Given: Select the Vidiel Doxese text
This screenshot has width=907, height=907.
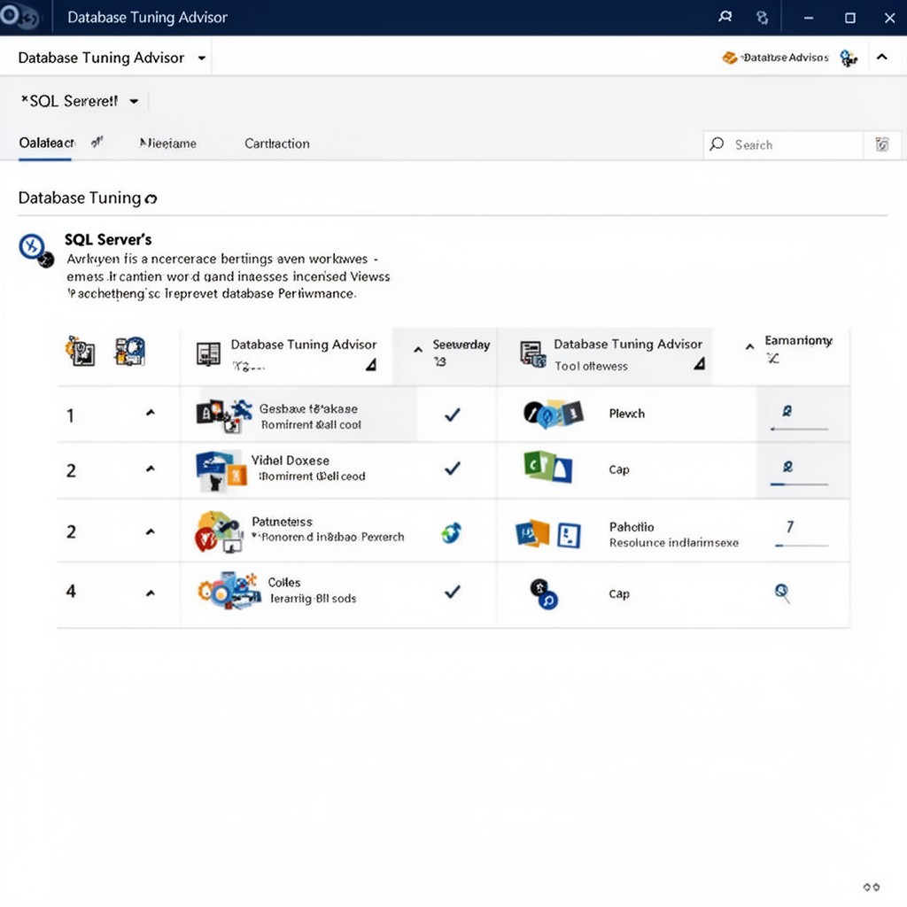Looking at the screenshot, I should click(x=291, y=461).
